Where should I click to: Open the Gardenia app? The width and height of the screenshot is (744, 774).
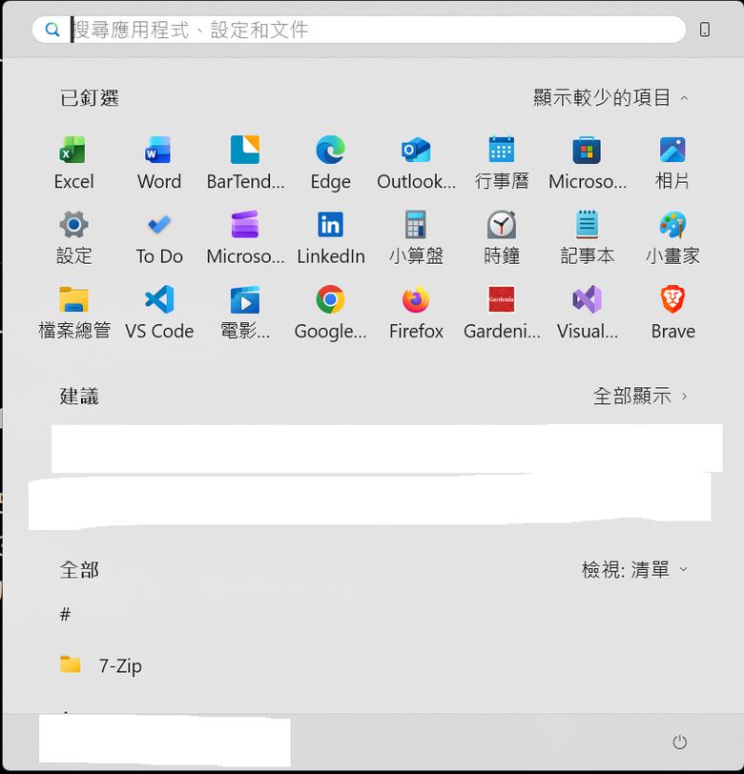coord(502,313)
